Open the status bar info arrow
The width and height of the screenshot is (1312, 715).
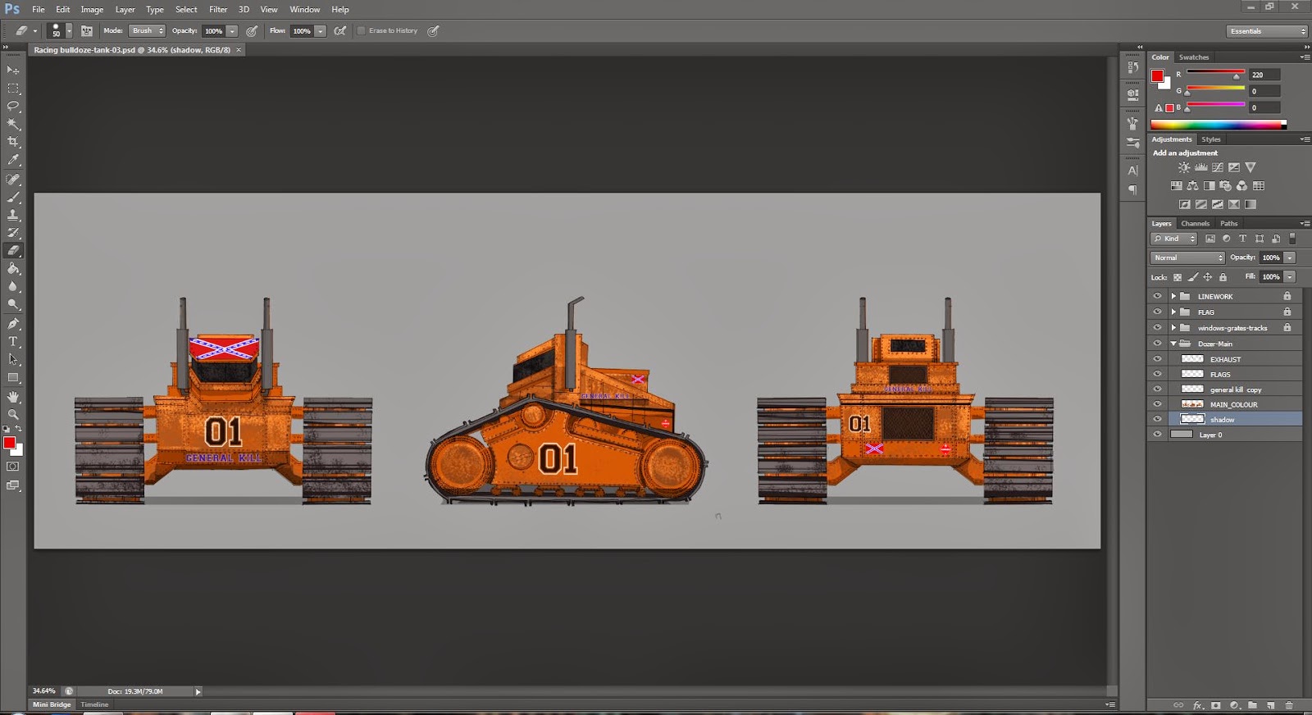pos(198,691)
